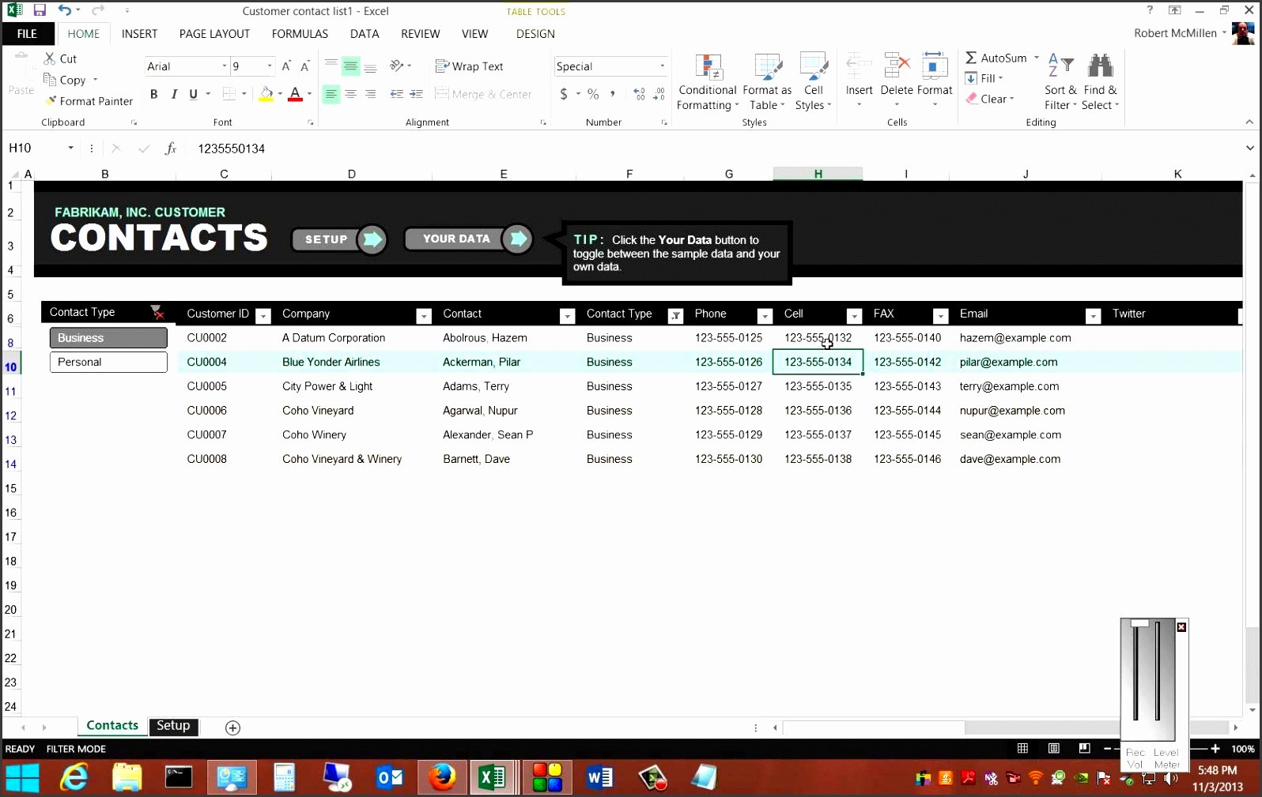Click the Insert Function fx icon
This screenshot has width=1262, height=797.
pos(170,148)
